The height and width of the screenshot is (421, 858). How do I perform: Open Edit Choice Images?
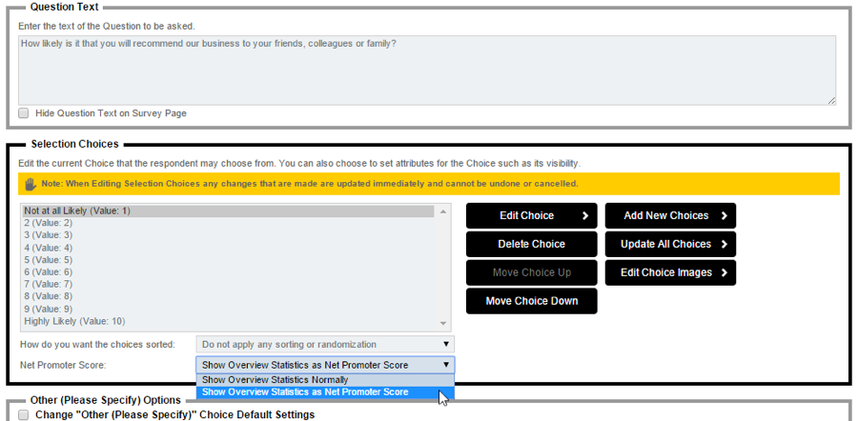[670, 272]
